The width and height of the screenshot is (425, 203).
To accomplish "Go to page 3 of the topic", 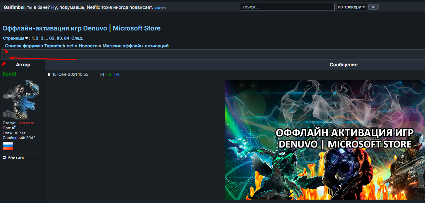I will pos(42,38).
